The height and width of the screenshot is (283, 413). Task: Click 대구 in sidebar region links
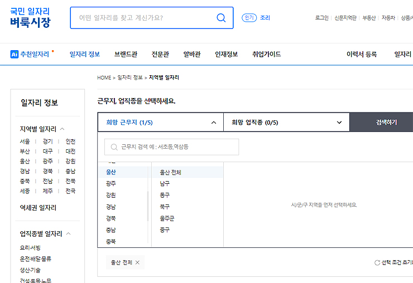(47, 152)
